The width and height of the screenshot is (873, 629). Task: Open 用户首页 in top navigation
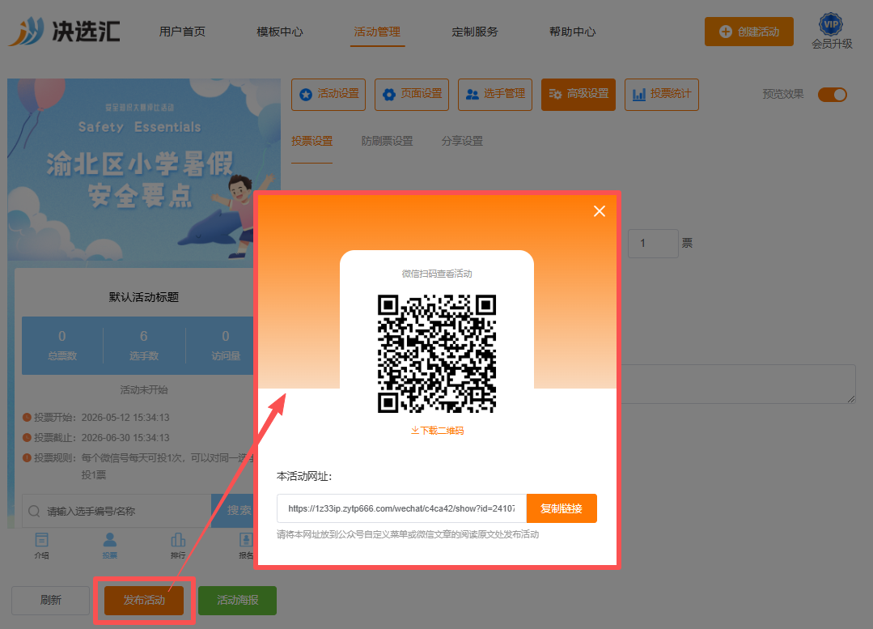tap(182, 32)
